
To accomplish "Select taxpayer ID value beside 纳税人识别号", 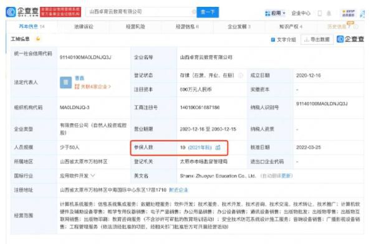I will (322, 104).
